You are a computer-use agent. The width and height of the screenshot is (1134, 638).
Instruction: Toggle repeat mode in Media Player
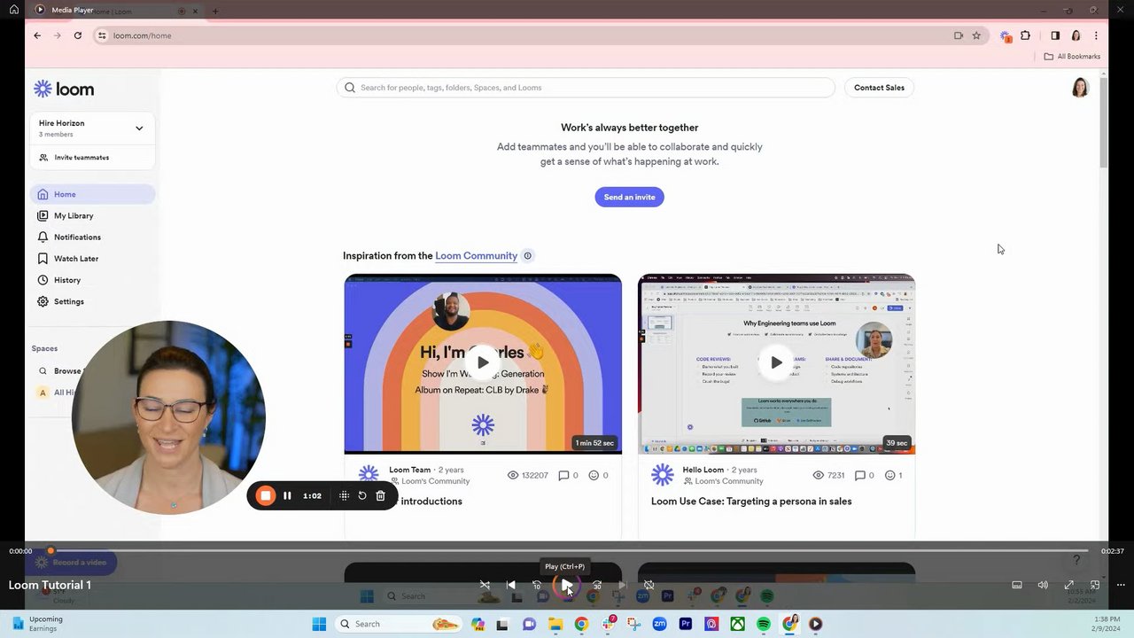pyautogui.click(x=649, y=585)
